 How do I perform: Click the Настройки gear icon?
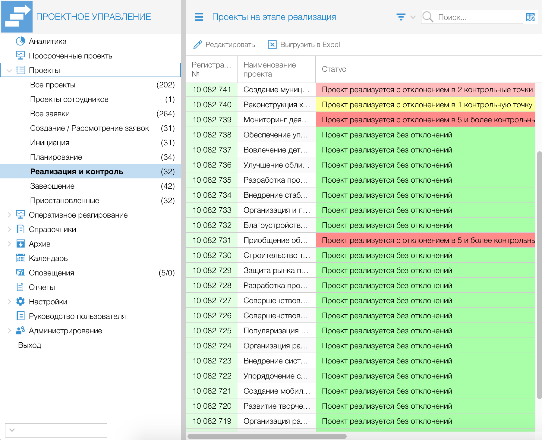pos(20,301)
